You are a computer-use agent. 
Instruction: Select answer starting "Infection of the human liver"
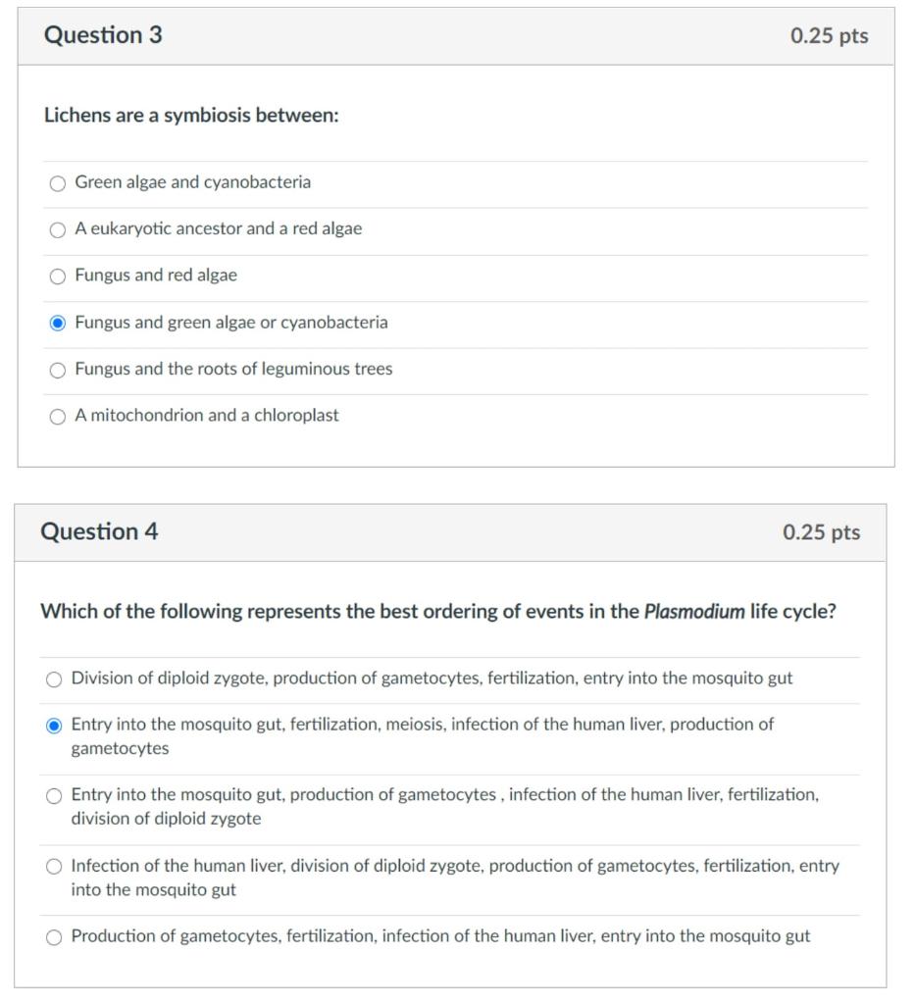pos(54,866)
